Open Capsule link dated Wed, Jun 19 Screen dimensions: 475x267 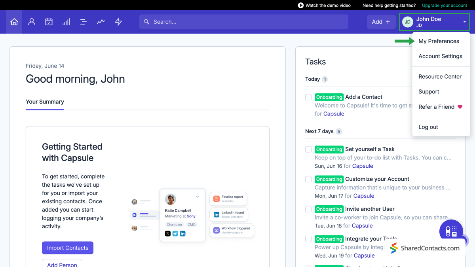click(364, 256)
